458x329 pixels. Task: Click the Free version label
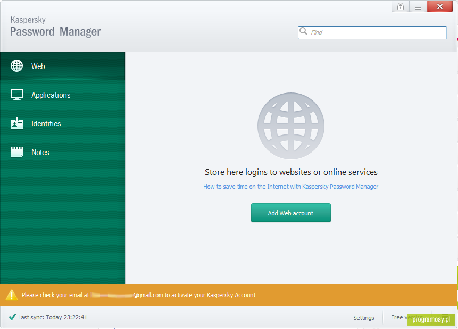407,317
